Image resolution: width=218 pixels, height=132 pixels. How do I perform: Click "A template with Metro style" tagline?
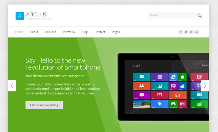tap(38, 19)
